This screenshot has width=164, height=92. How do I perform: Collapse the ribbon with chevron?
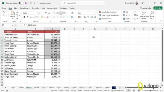coord(161,21)
